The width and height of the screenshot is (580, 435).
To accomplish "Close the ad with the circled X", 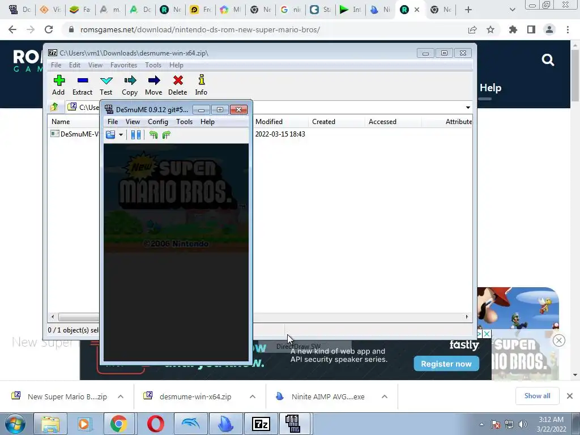I will [559, 340].
